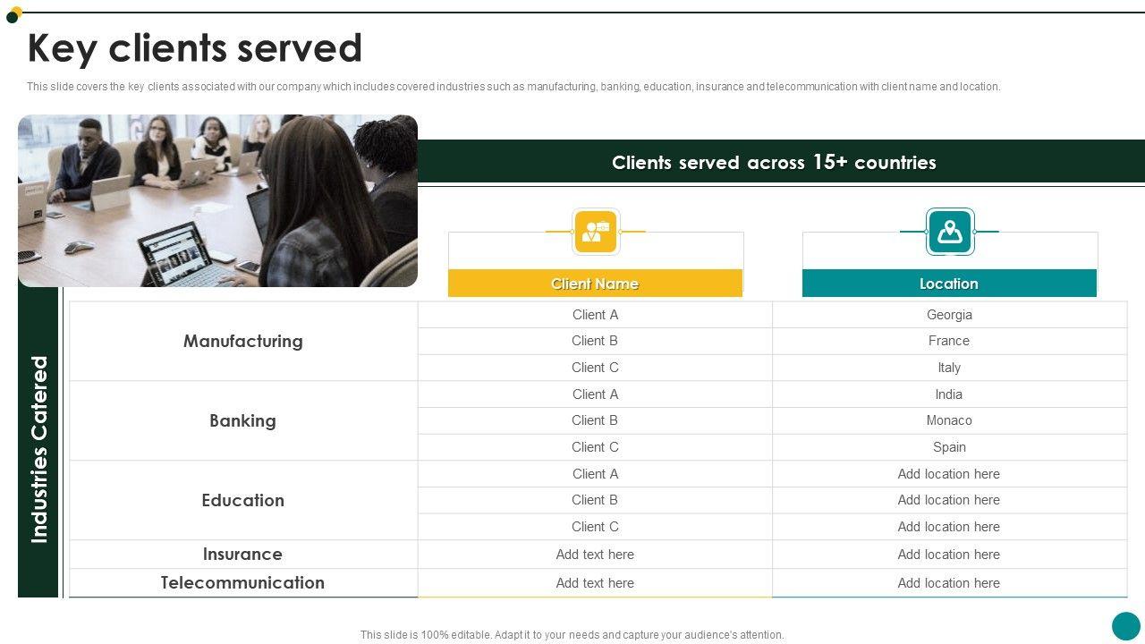Screen dimensions: 1145x644
Task: Click "Client B" in the Banking group
Action: coord(595,420)
